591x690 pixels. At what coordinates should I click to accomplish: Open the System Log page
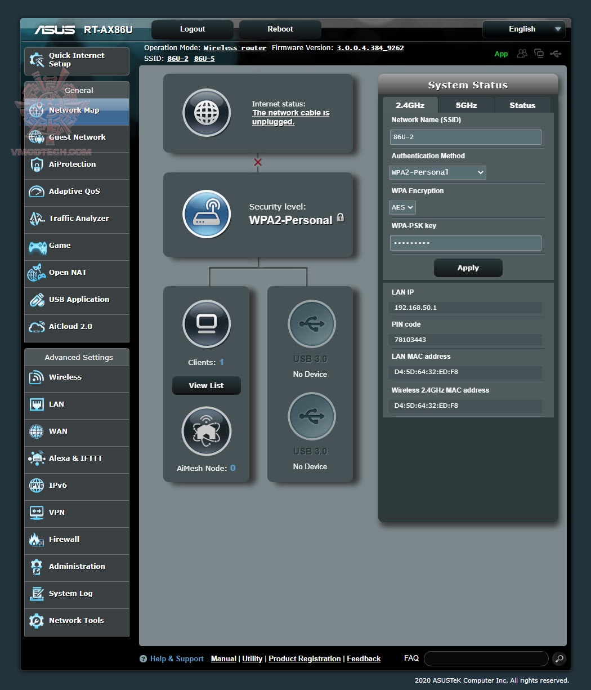pyautogui.click(x=70, y=593)
